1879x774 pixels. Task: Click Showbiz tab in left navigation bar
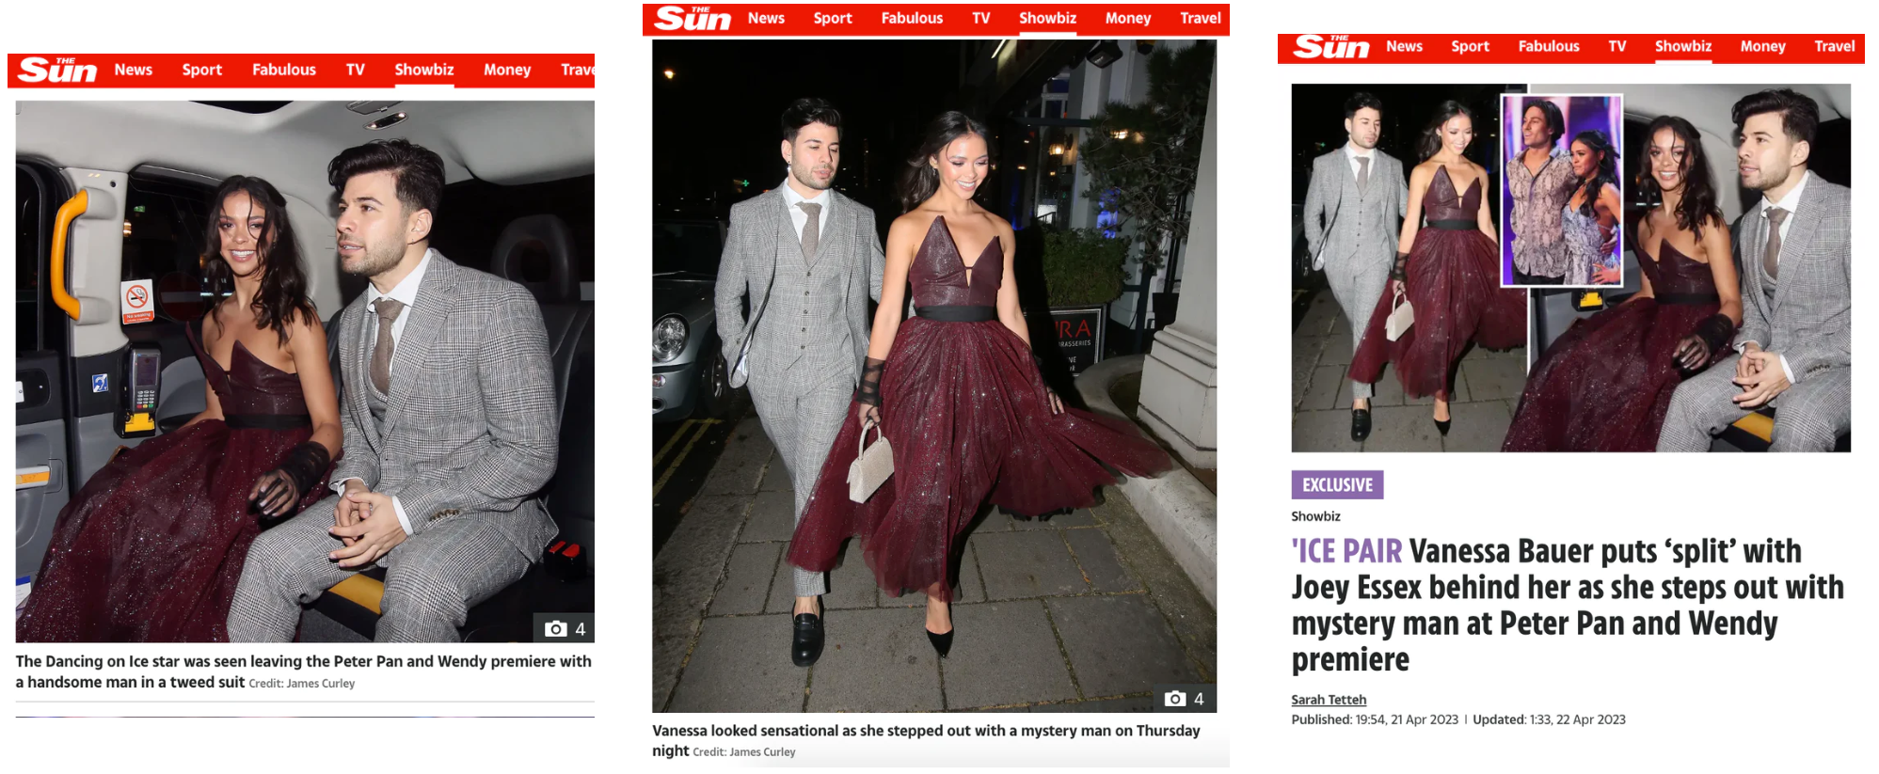point(424,70)
